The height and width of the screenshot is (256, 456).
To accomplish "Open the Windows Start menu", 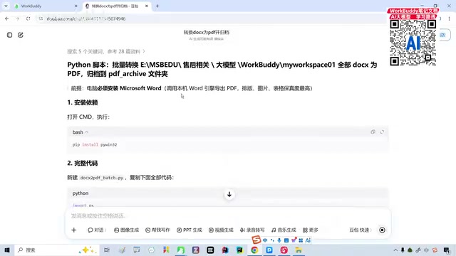I will pos(7,250).
